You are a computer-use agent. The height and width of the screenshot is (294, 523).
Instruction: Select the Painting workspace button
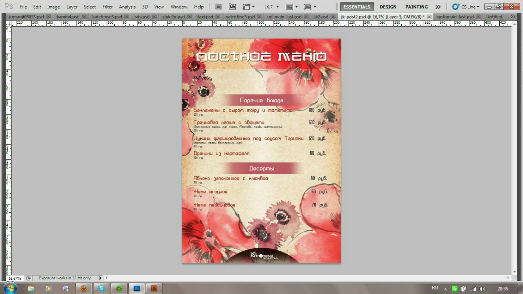[416, 7]
